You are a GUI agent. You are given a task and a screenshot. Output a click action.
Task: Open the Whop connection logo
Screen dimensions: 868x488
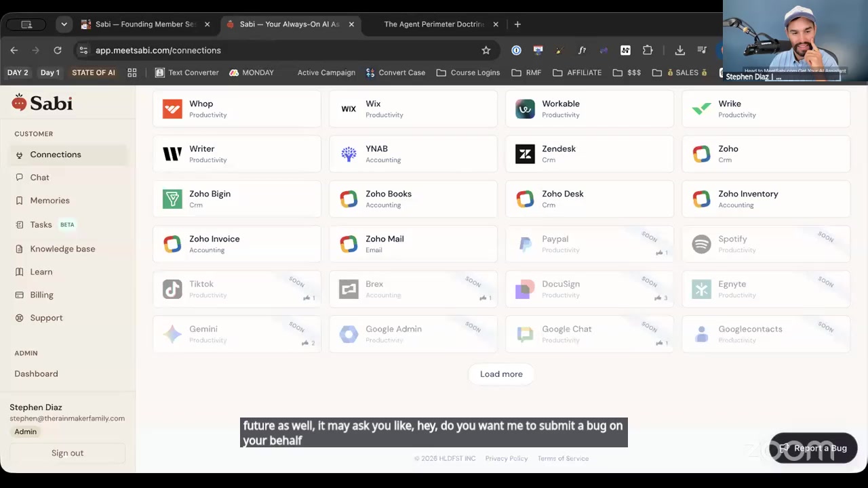172,108
